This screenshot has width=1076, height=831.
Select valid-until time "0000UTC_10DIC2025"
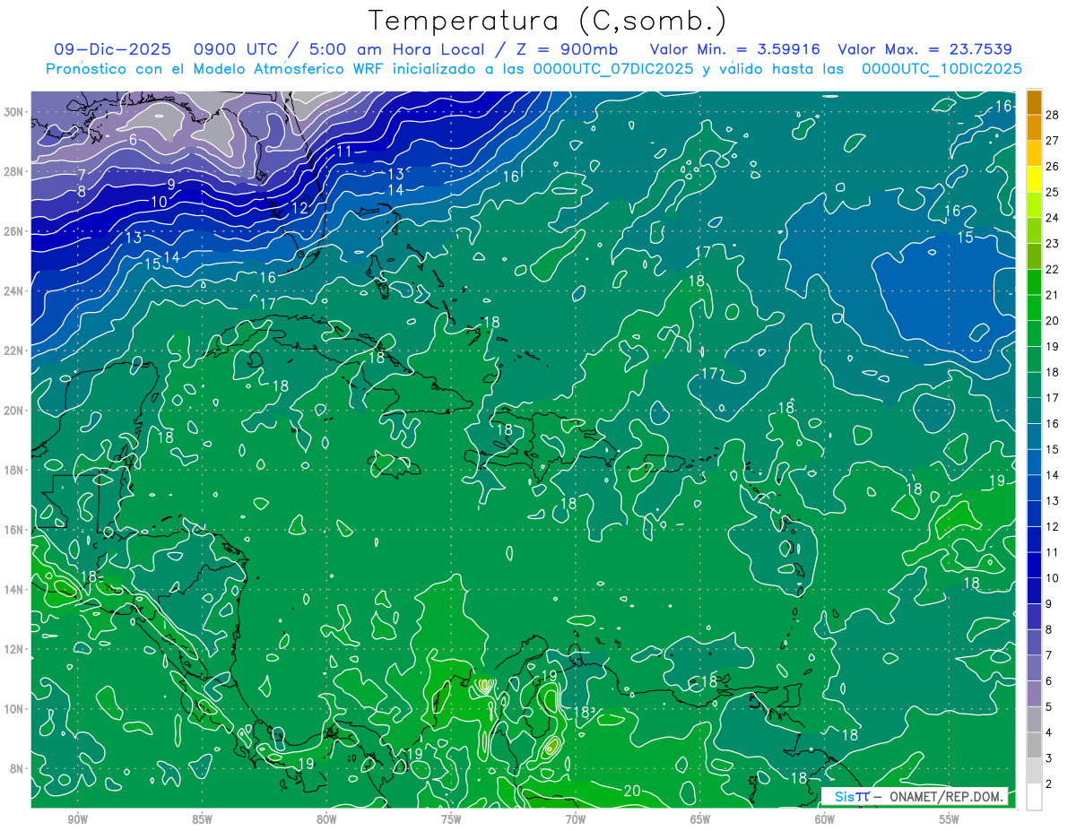[x=941, y=69]
